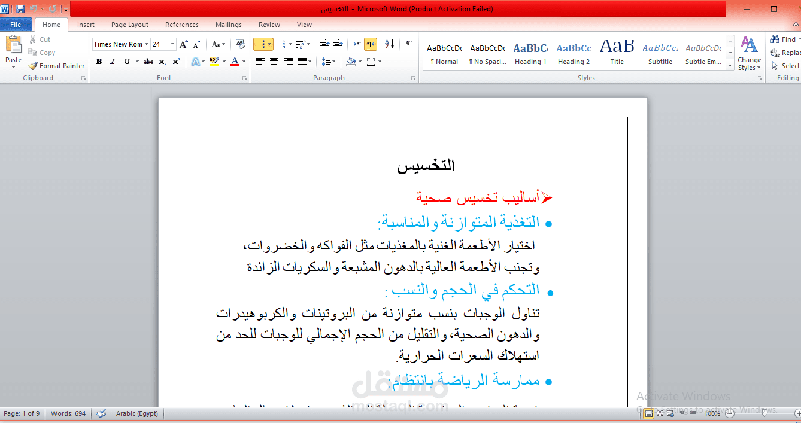Expand the Font Color dropdown arrow

click(x=244, y=62)
